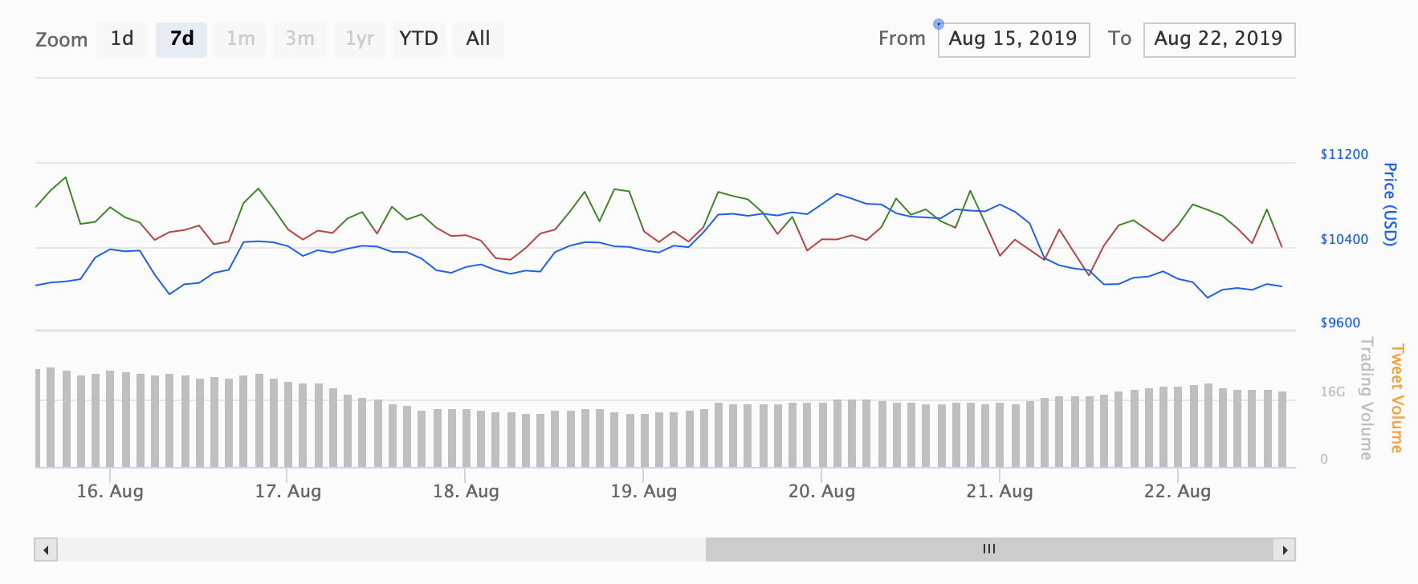Viewport: 1418px width, 584px height.
Task: Click the 17. Aug axis label
Action: point(288,491)
